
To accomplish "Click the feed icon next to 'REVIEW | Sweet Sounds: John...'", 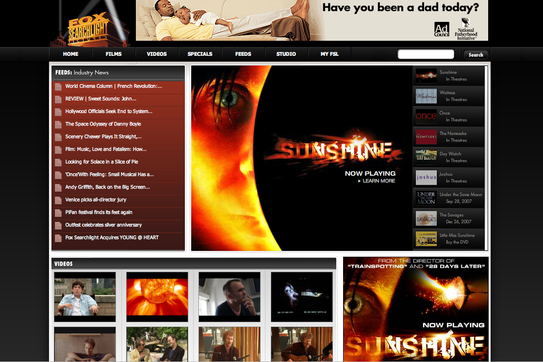I will [59, 99].
